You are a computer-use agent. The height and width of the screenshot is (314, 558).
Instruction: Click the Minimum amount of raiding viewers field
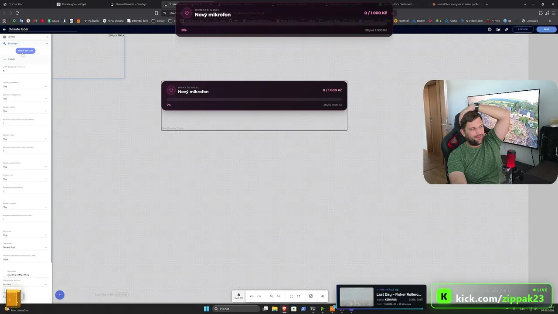click(25, 151)
